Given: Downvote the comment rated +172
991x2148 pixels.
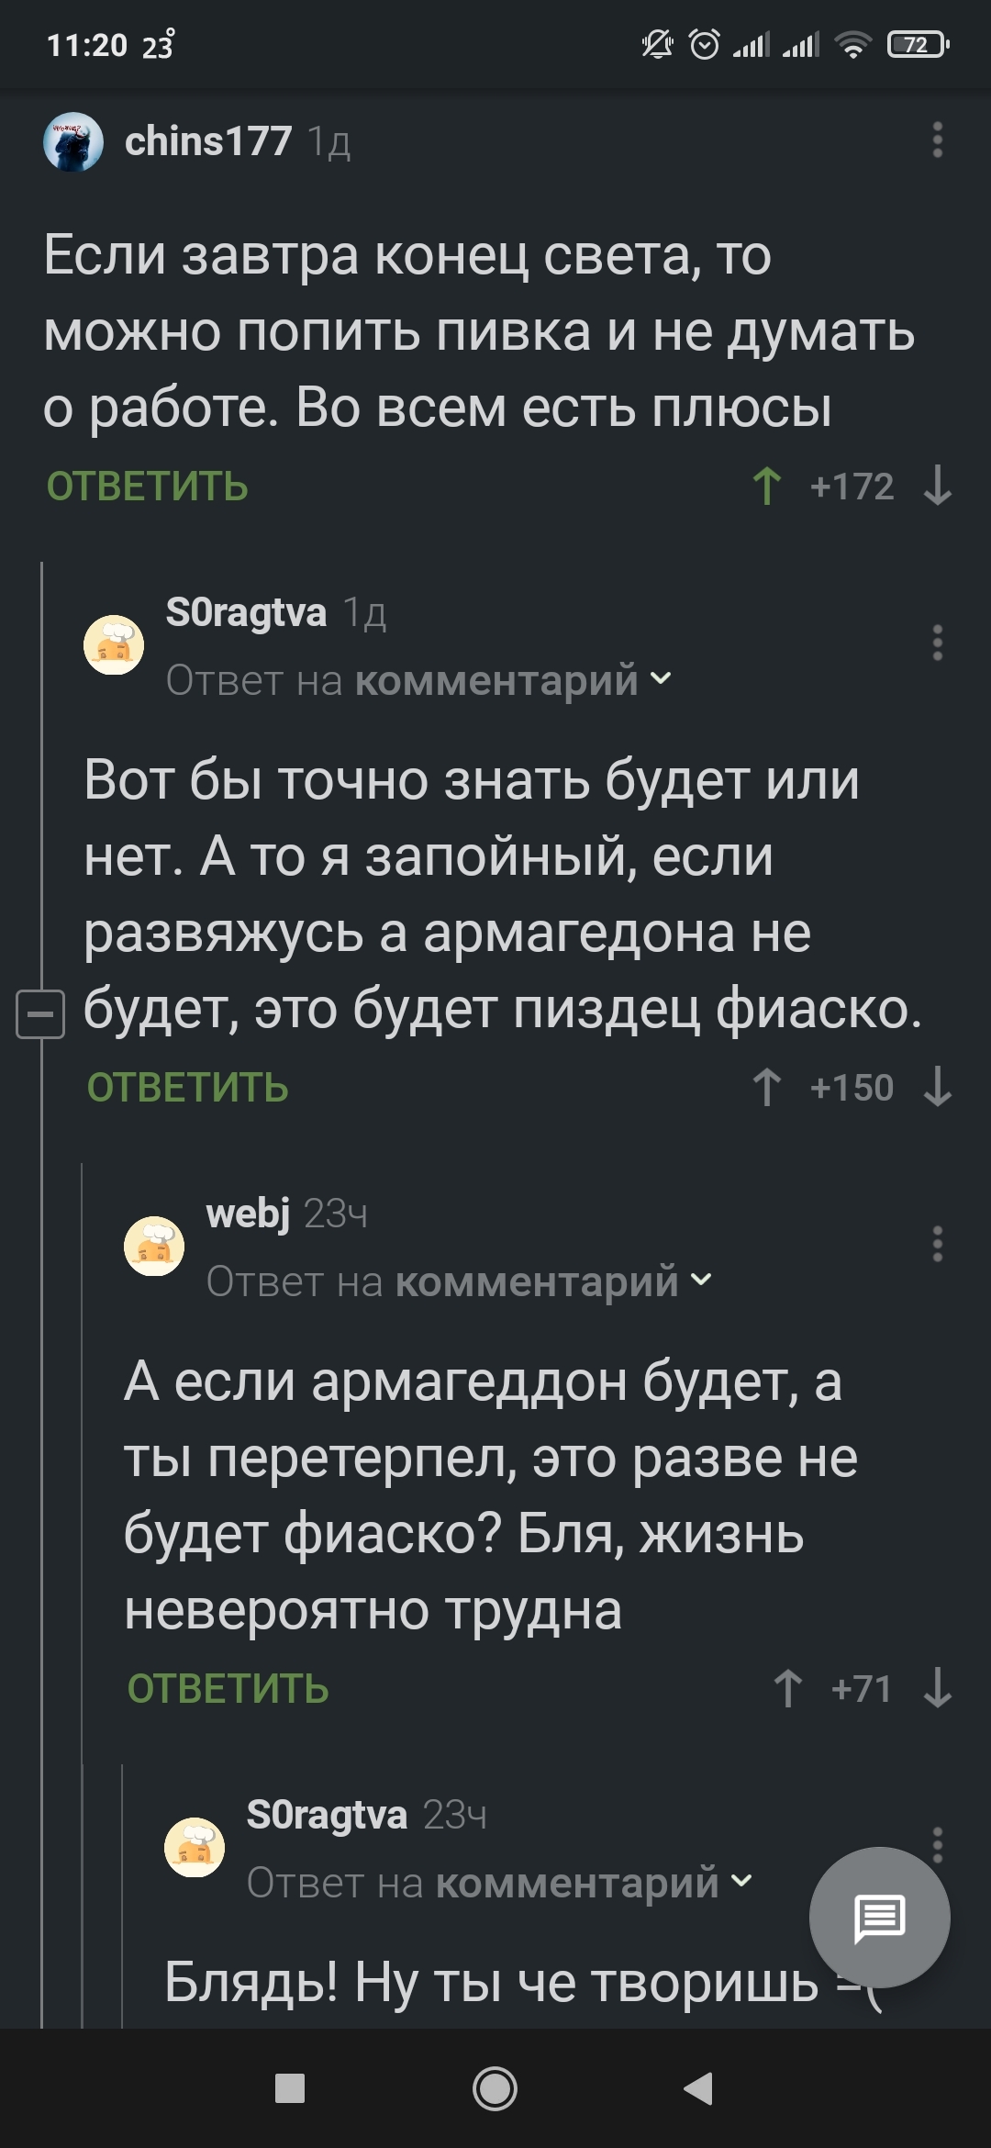Looking at the screenshot, I should [x=937, y=487].
